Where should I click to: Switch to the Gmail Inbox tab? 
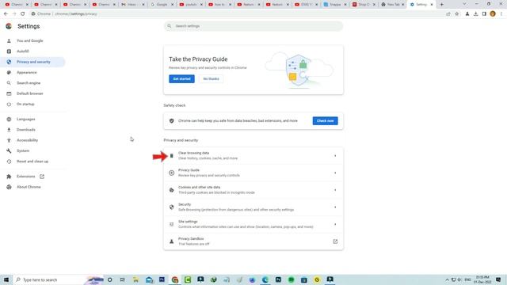point(133,5)
